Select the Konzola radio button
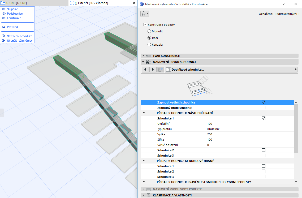Screen dimensions: 302x198 pos(149,45)
